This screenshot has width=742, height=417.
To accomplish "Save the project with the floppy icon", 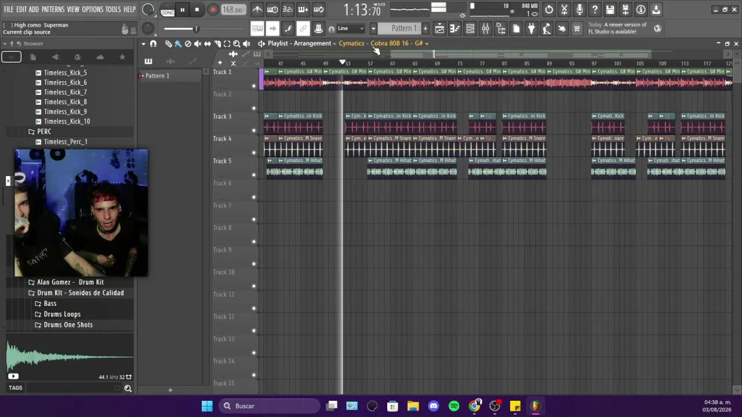I will pyautogui.click(x=610, y=9).
